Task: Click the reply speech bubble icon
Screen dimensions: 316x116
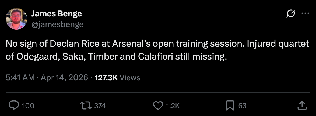Action: click(13, 106)
